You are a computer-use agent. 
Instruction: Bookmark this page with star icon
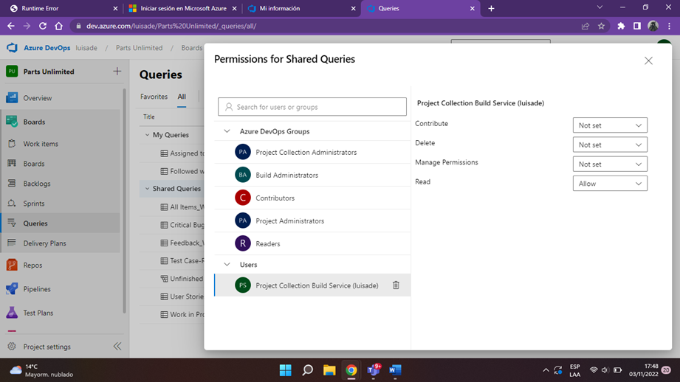click(601, 26)
